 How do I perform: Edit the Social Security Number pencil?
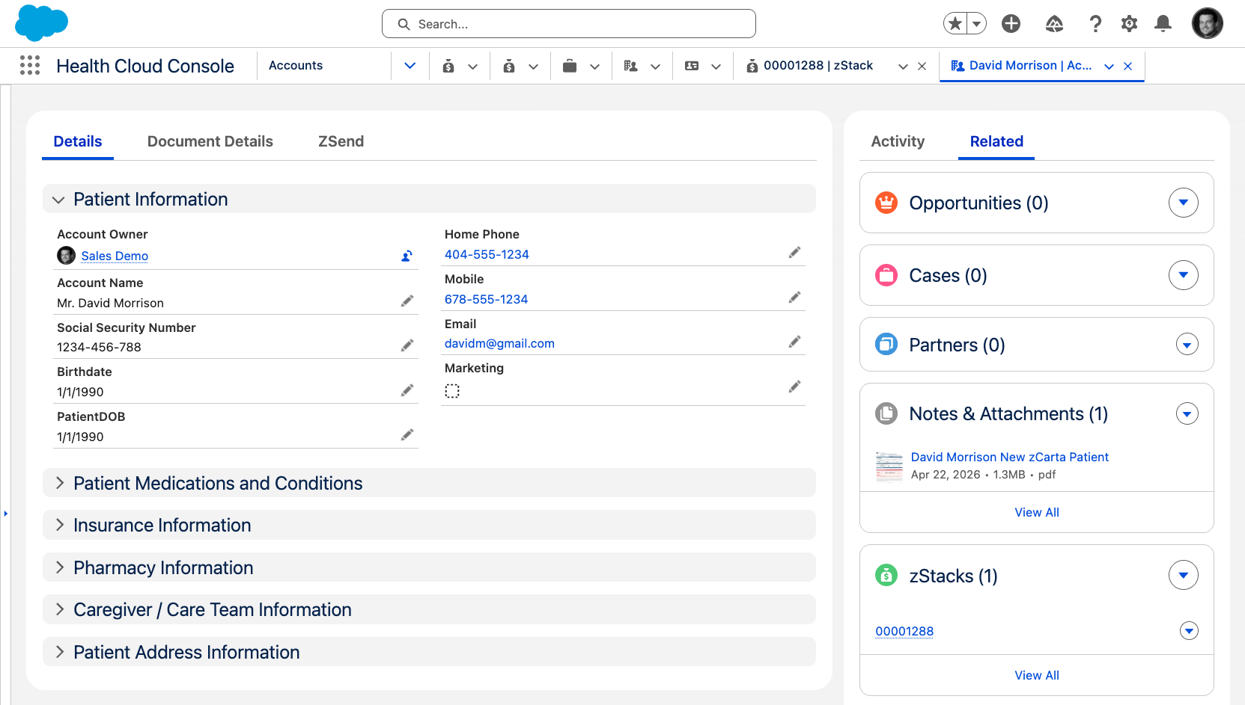[407, 345]
